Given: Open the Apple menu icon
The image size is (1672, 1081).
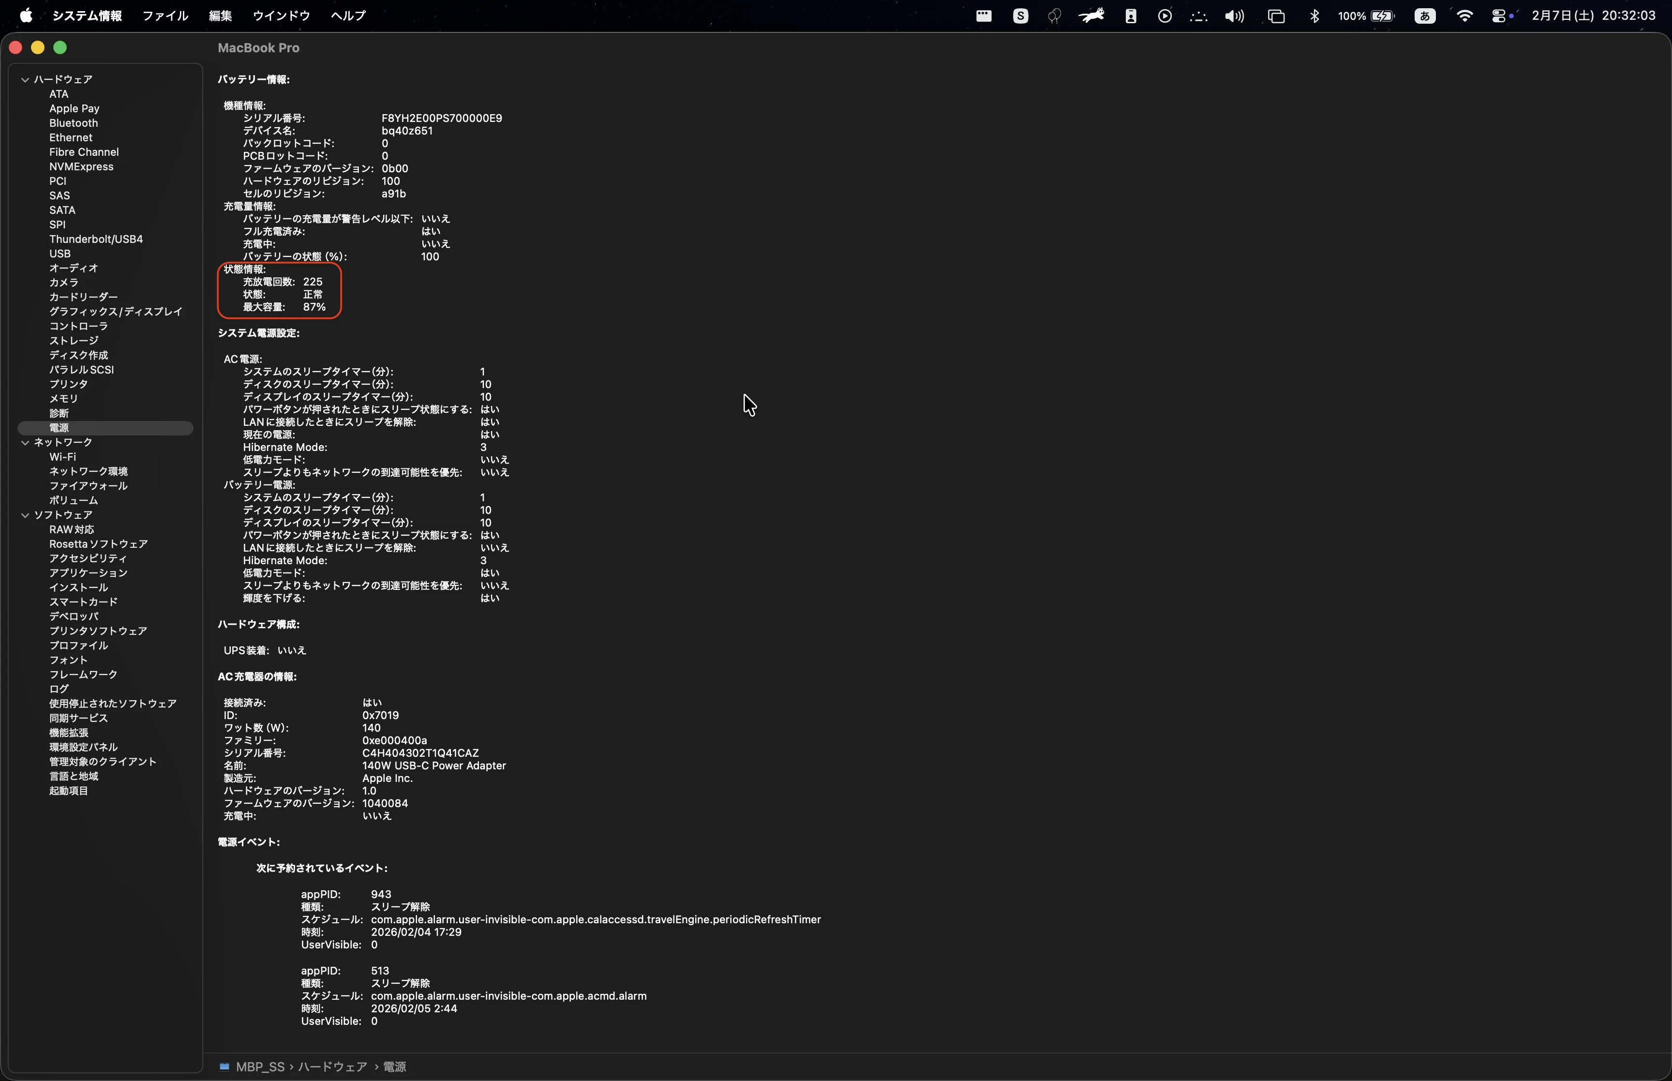Looking at the screenshot, I should [26, 15].
